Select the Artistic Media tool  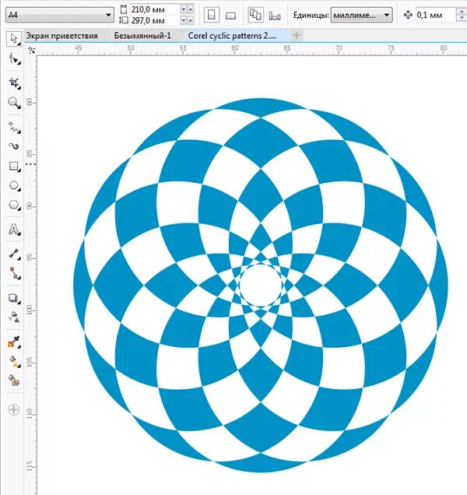(x=14, y=146)
